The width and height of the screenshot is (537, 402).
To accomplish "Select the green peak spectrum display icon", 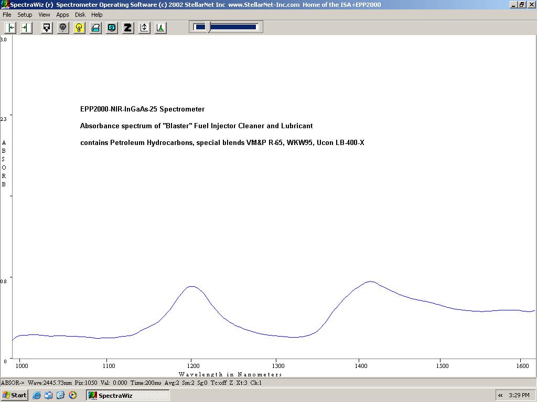I will tap(160, 28).
